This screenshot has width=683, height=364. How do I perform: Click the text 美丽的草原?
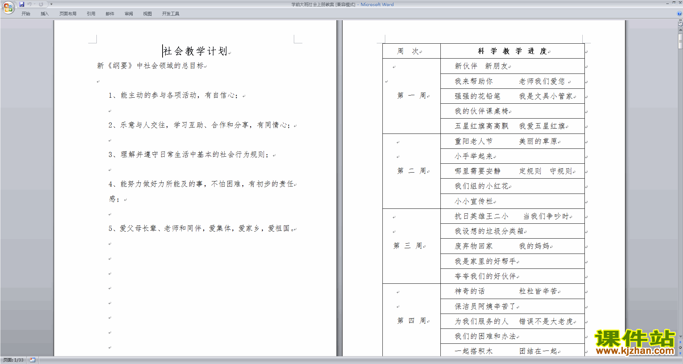coord(538,141)
